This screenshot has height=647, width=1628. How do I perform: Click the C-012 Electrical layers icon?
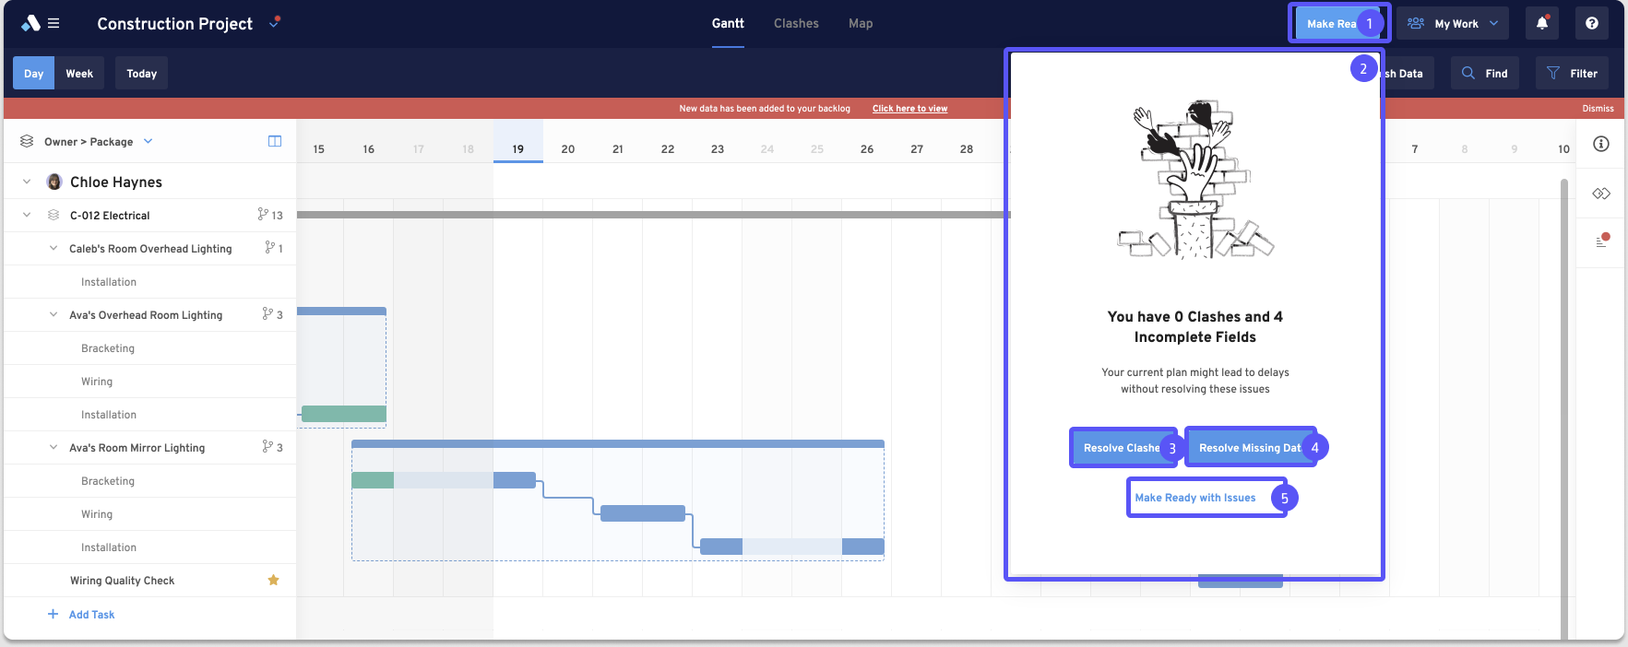tap(53, 215)
